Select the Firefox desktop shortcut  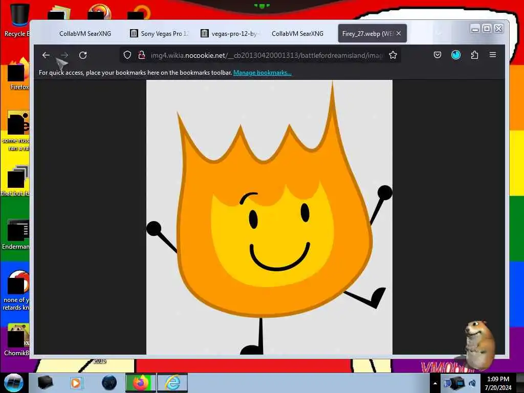pyautogui.click(x=18, y=74)
